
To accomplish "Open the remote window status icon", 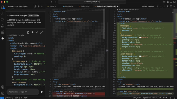I will pyautogui.click(x=2, y=98).
